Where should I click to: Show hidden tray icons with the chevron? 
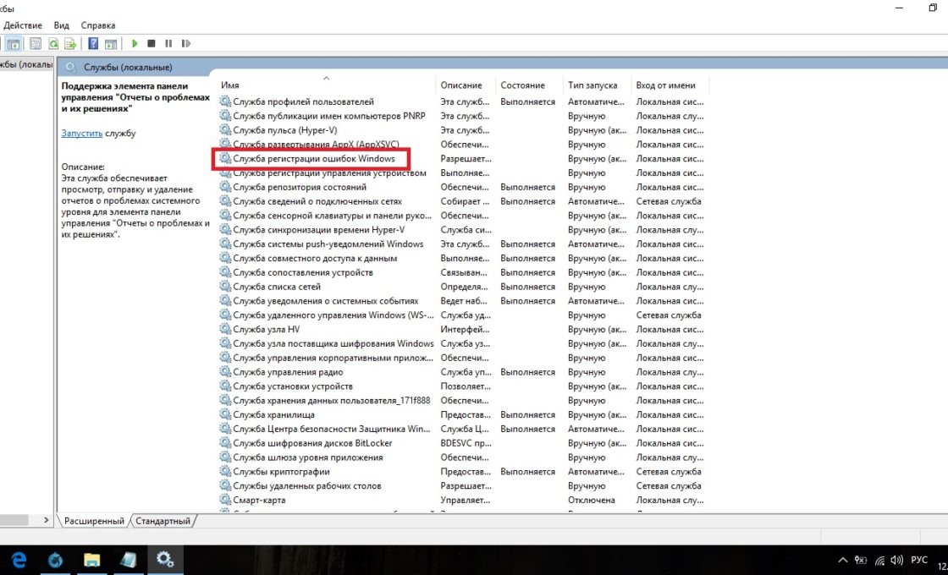pyautogui.click(x=843, y=561)
